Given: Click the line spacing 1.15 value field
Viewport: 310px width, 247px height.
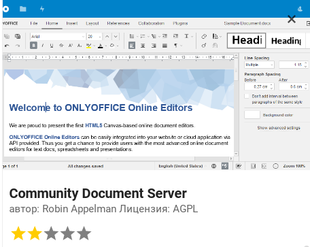Looking at the screenshot, I should [293, 65].
